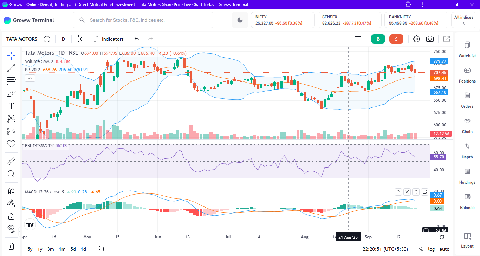Select the trend line drawing tool
The height and width of the screenshot is (256, 480).
pos(11,68)
